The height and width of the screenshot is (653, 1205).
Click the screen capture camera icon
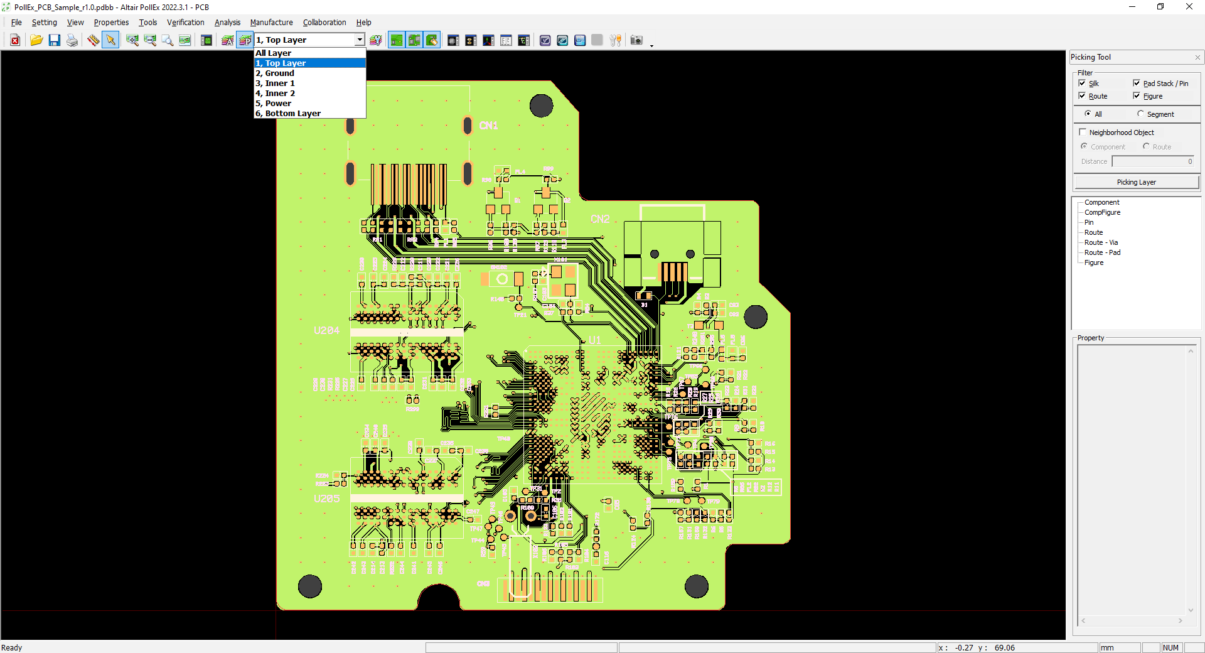pos(636,40)
